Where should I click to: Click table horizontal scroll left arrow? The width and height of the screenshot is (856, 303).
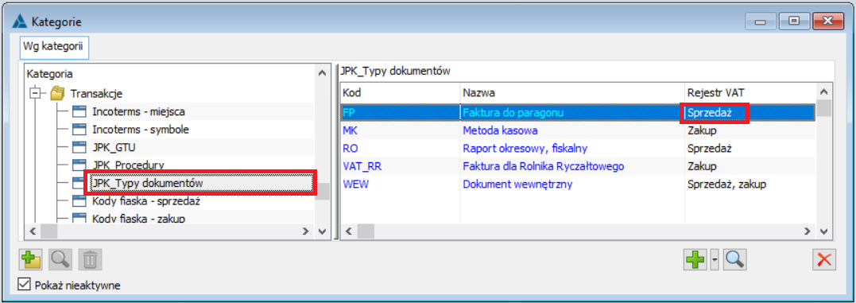(x=348, y=231)
